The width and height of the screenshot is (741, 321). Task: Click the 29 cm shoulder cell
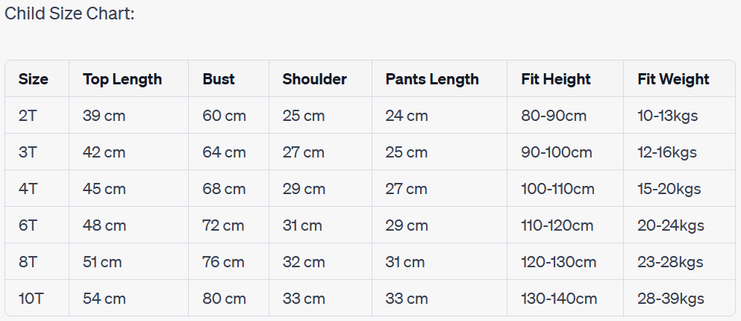click(x=304, y=189)
